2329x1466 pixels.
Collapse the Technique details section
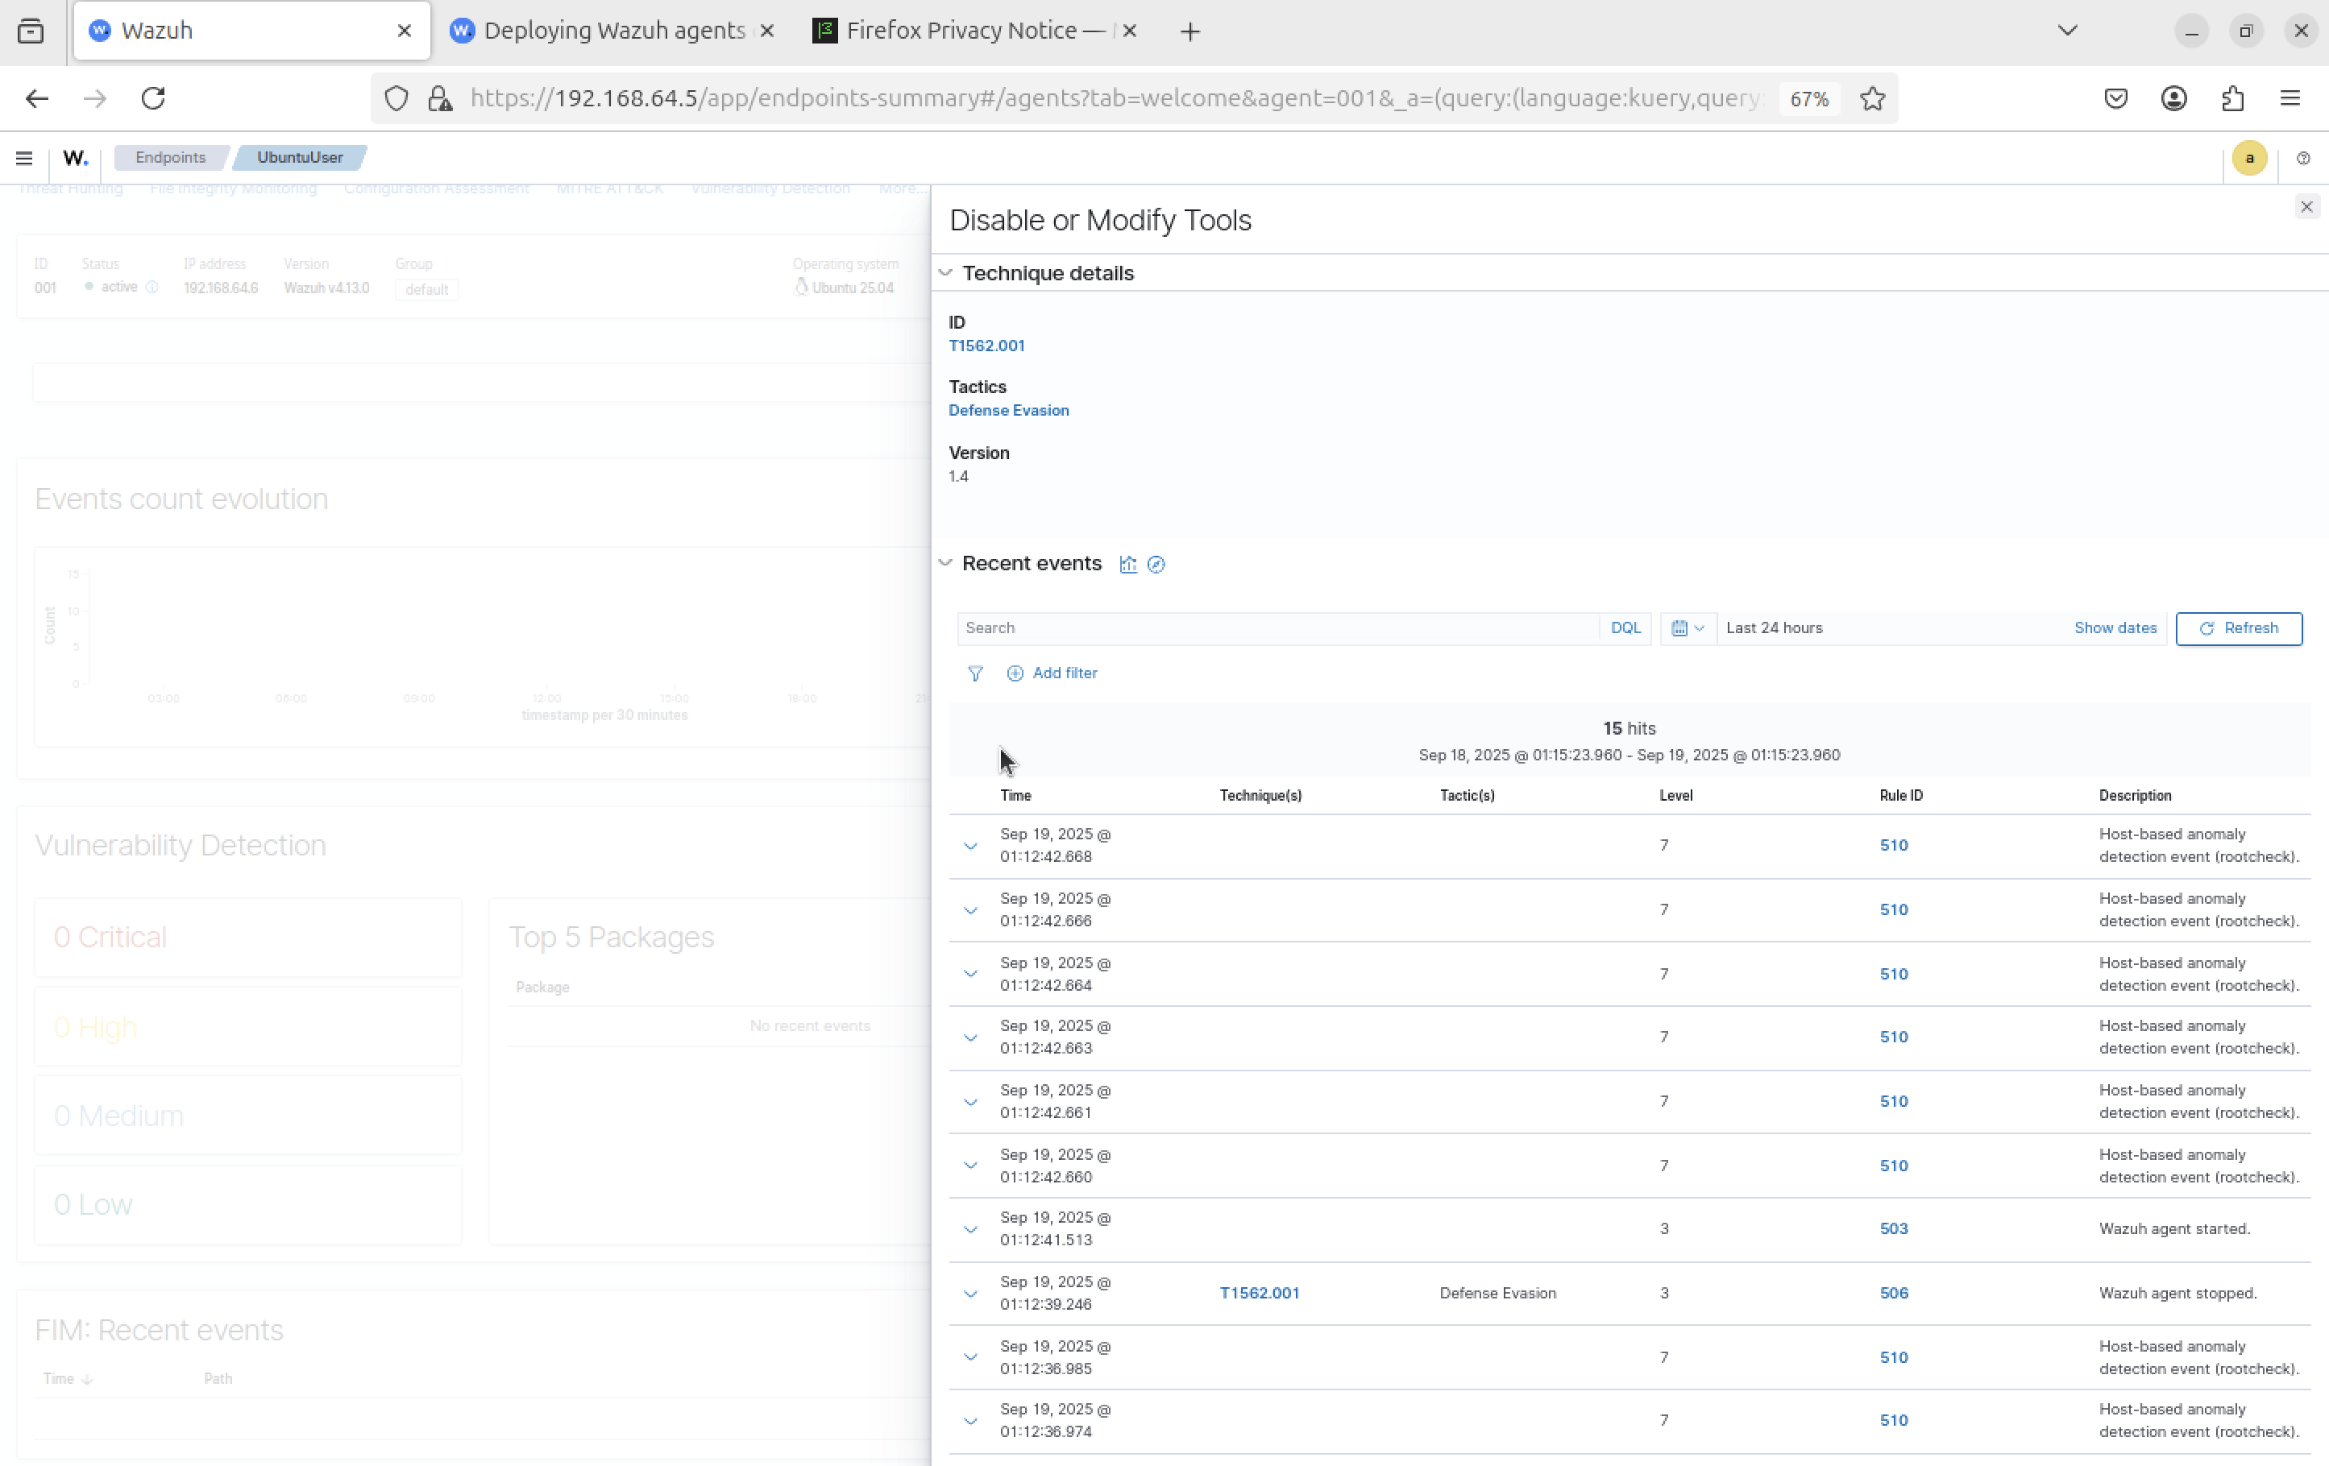pyautogui.click(x=946, y=273)
